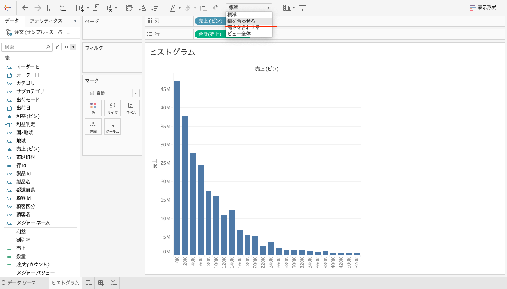The height and width of the screenshot is (289, 507).
Task: Select the 数量 measure
Action: click(21, 256)
